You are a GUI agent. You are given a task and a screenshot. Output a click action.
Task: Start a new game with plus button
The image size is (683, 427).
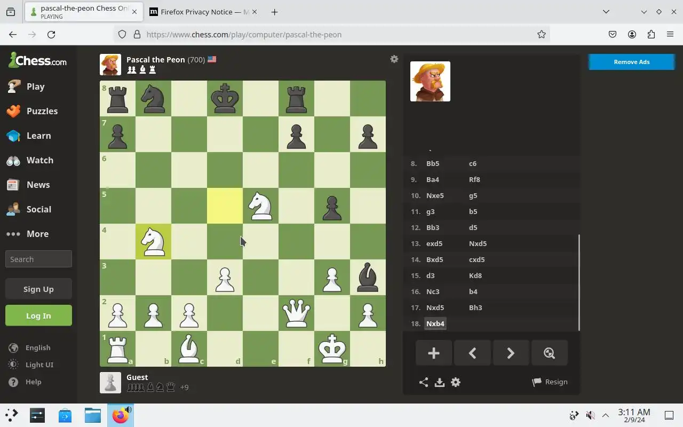434,353
